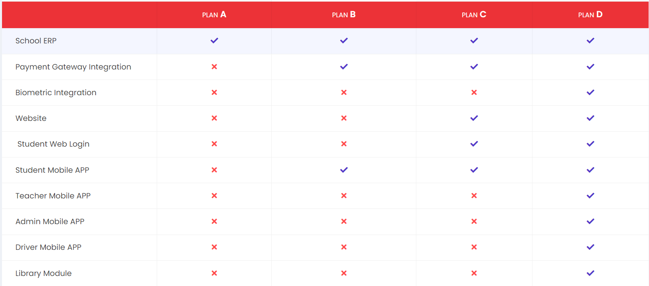This screenshot has height=286, width=649.
Task: Click the Student Web Login row label
Action: coord(53,144)
